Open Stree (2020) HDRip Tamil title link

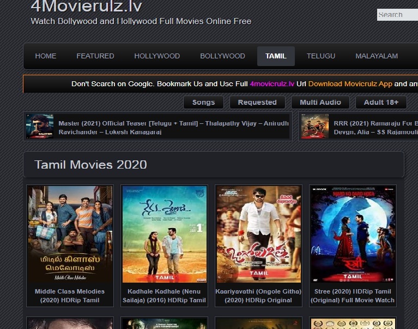coord(353,296)
